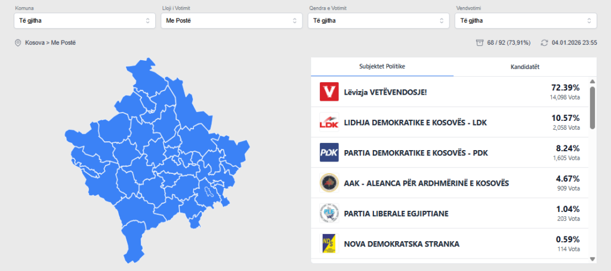Screen dimensions: 611x271
Task: Select the Kosova > Me Postë breadcrumb
Action: click(x=50, y=43)
